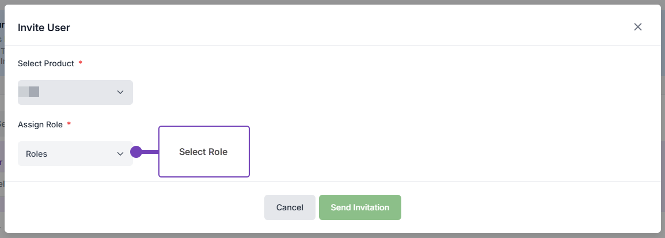Click the Send Invitation button
Screen dimensions: 665x238
pos(360,207)
